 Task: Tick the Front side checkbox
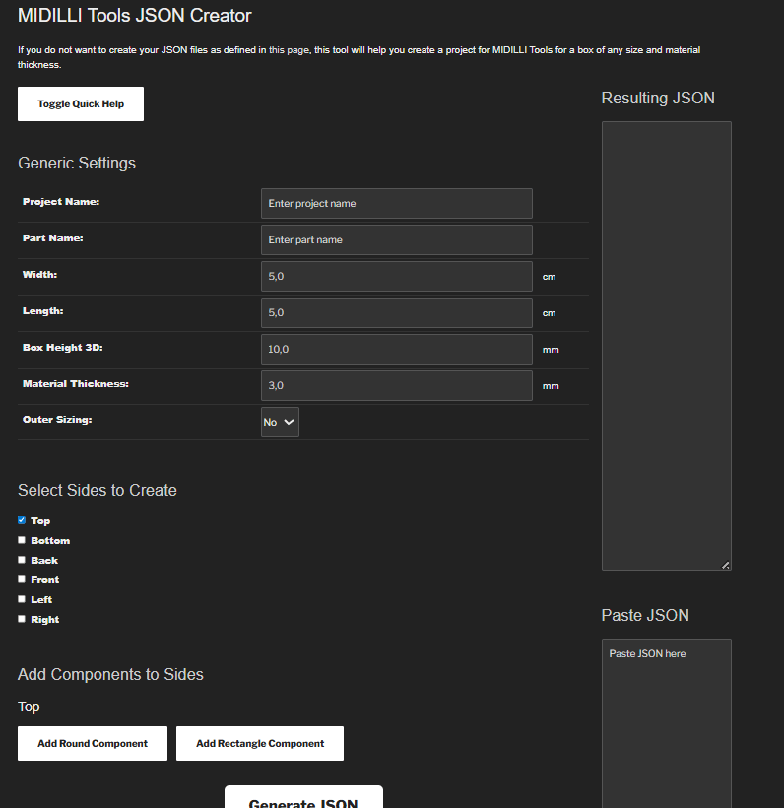[22, 579]
